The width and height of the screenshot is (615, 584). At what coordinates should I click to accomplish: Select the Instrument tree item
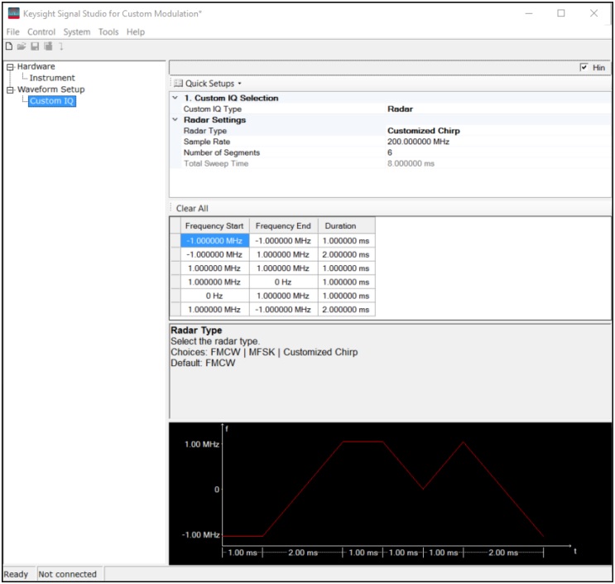pos(52,78)
